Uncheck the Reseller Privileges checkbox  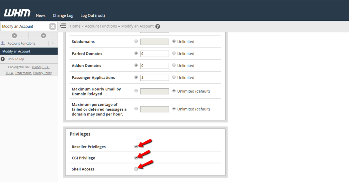tap(136, 147)
